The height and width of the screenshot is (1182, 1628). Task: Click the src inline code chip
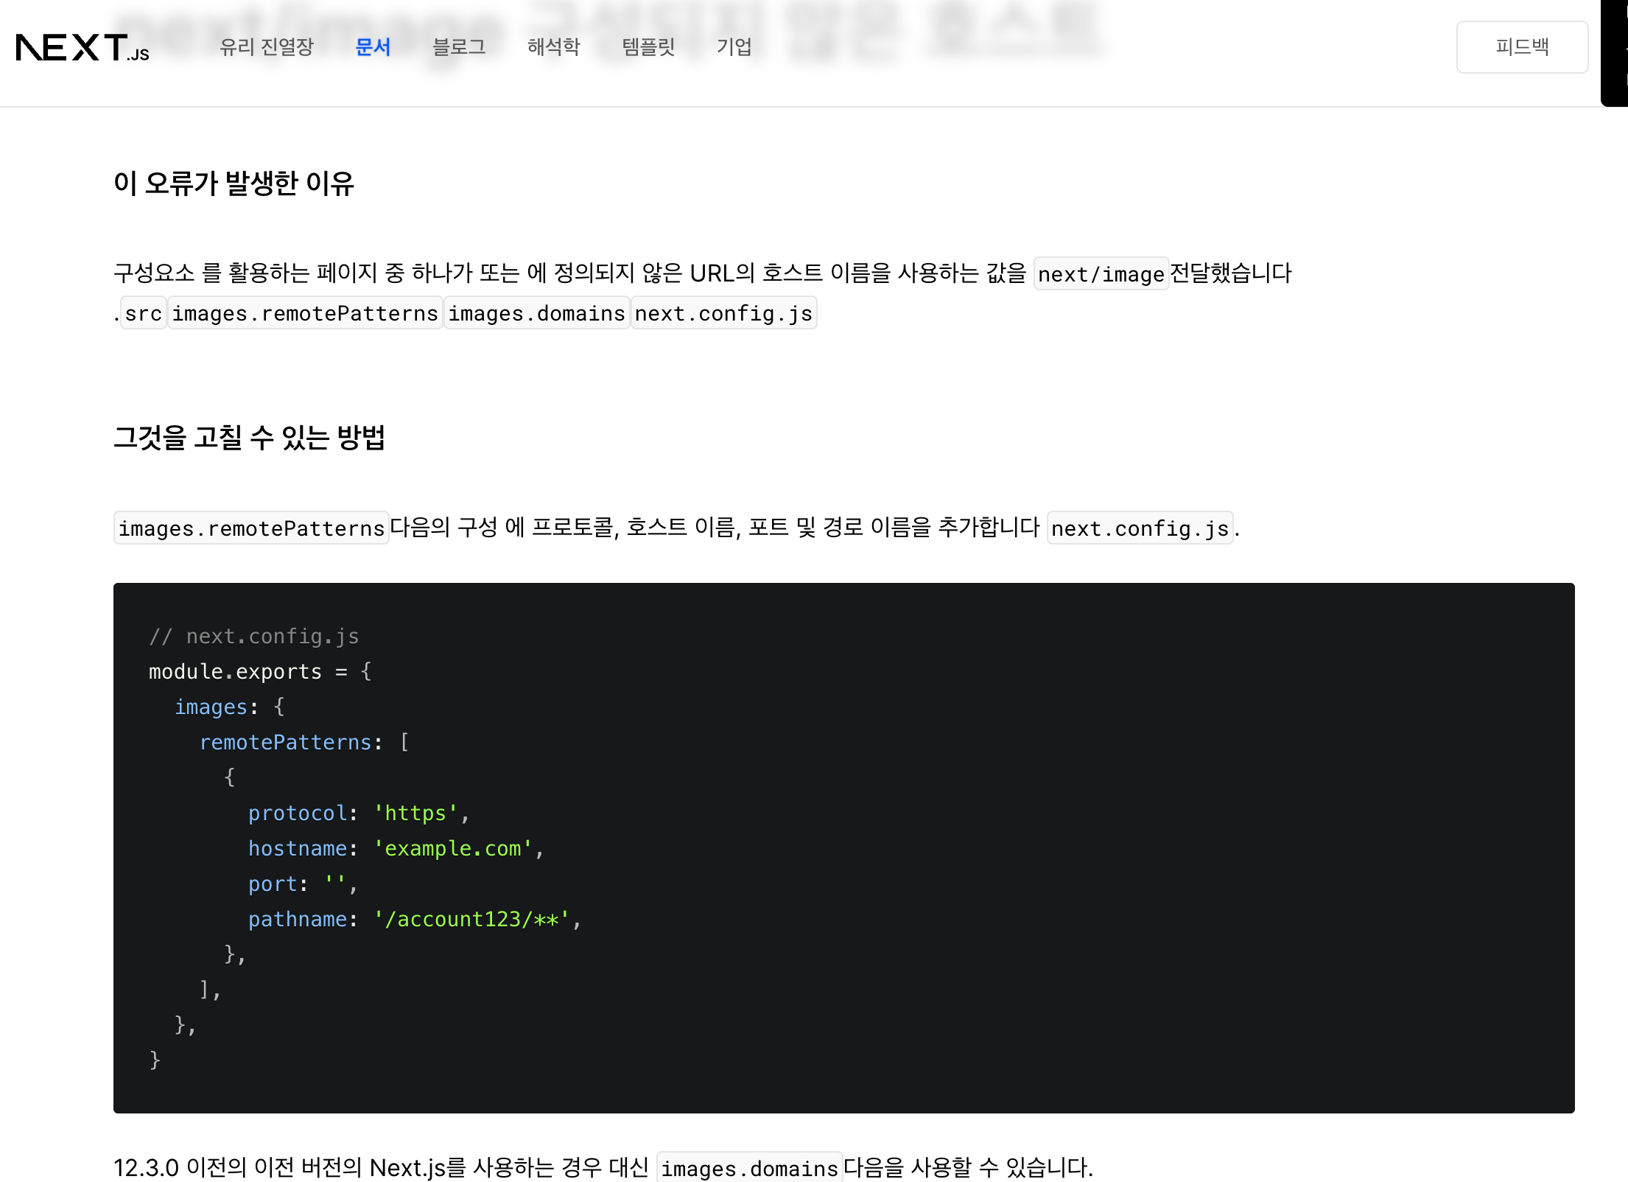143,314
